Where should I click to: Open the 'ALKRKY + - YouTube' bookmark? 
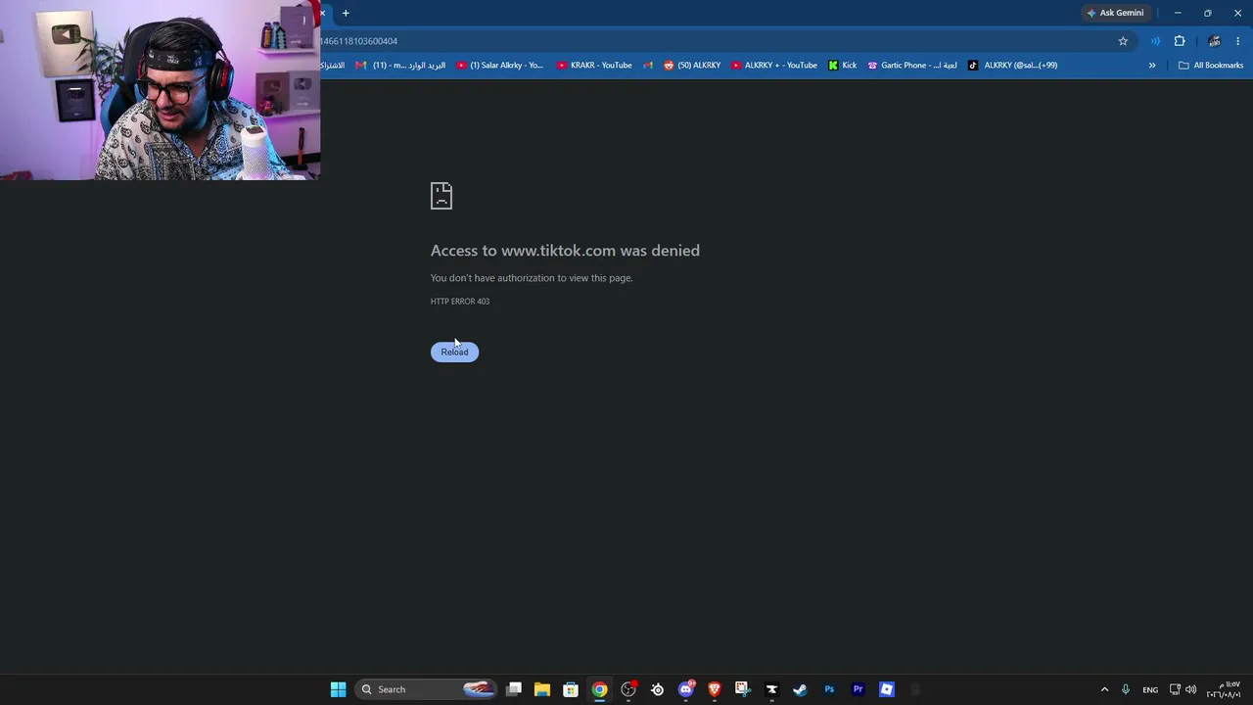(x=774, y=66)
